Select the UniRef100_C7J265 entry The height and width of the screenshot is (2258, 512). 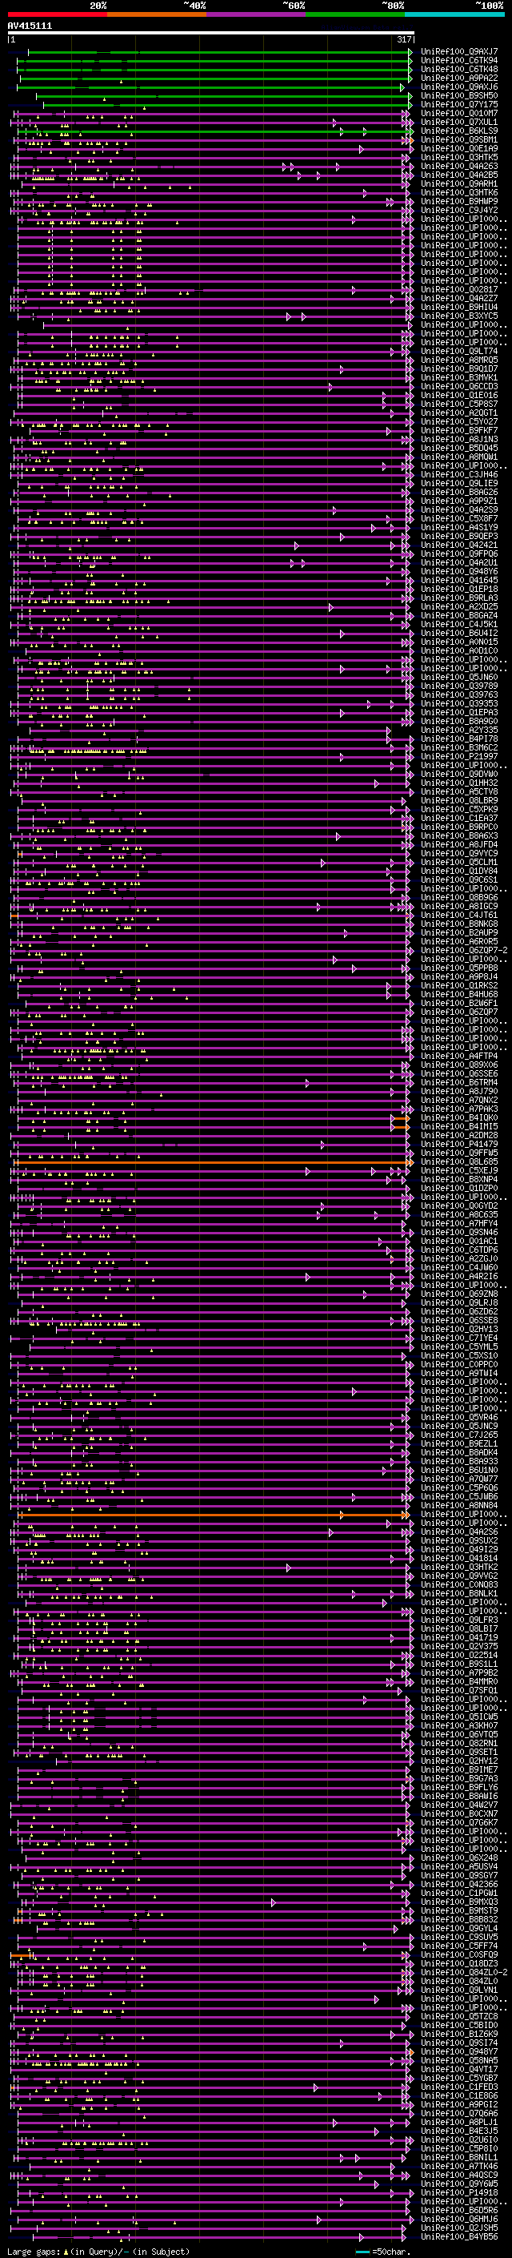(459, 1436)
